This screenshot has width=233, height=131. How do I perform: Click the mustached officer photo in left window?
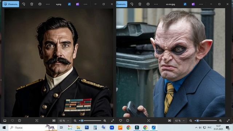pyautogui.click(x=59, y=63)
